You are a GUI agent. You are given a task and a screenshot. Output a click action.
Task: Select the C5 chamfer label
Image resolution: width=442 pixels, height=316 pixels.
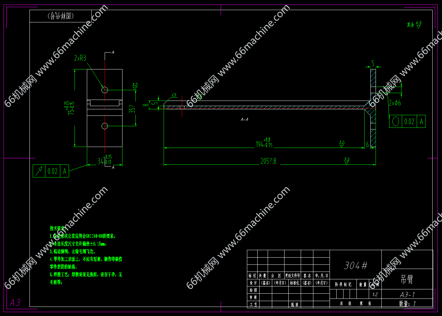click(174, 95)
